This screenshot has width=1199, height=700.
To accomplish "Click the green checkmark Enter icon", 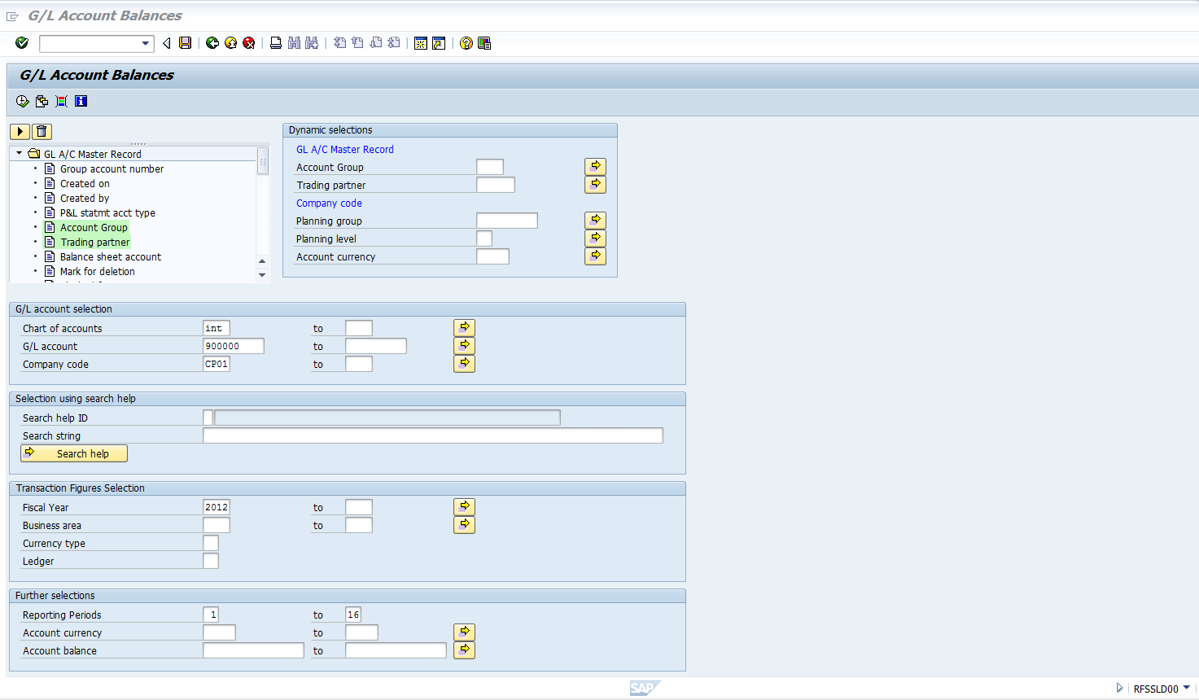I will tap(21, 42).
